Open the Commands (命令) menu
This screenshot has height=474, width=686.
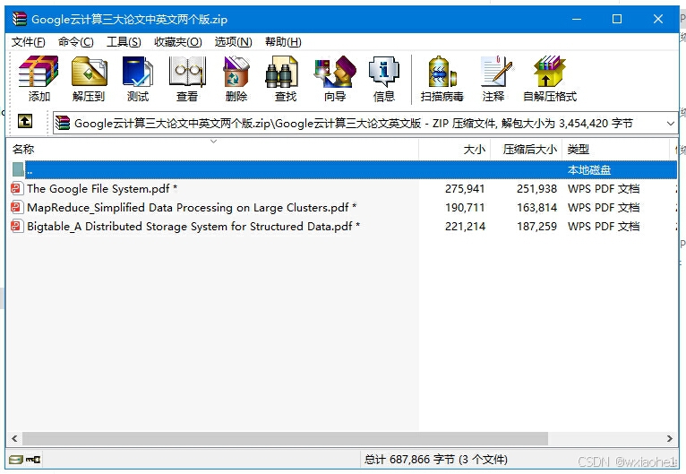click(76, 42)
